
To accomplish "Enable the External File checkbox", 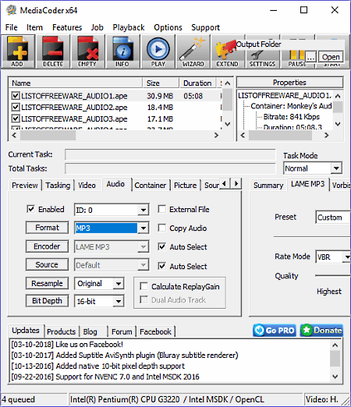I will pyautogui.click(x=161, y=209).
